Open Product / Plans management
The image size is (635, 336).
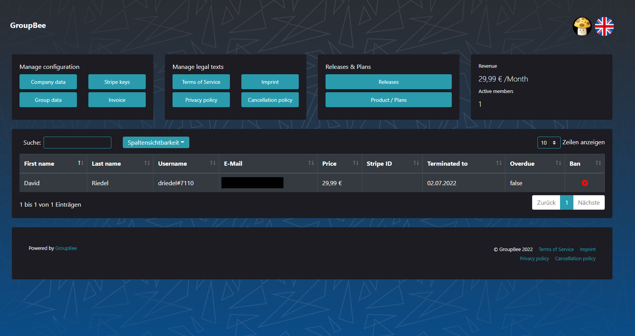pos(388,100)
